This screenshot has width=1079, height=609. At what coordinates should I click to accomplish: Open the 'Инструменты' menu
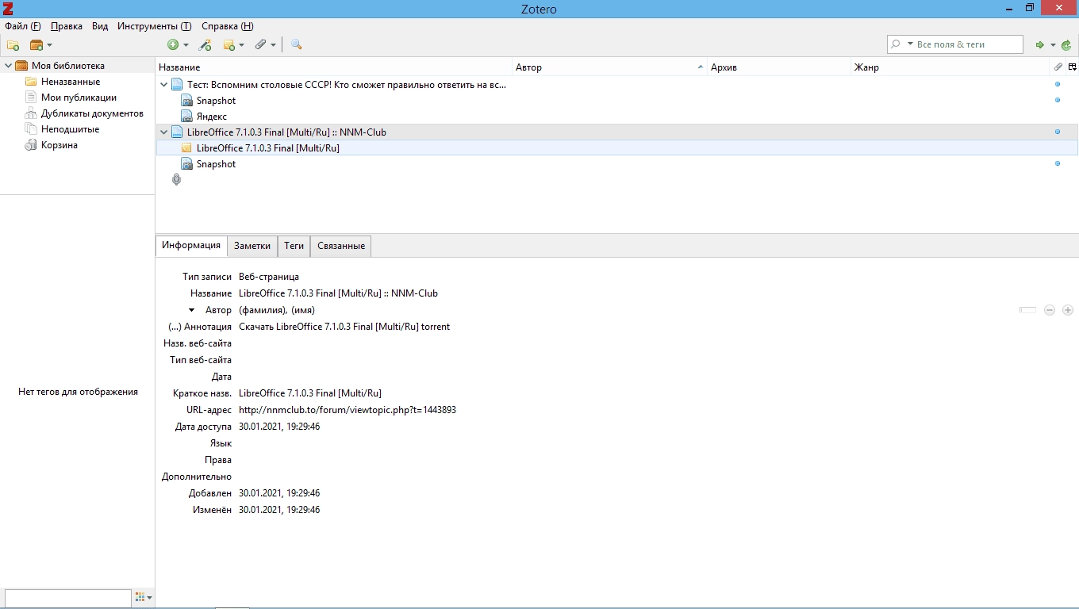coord(155,26)
